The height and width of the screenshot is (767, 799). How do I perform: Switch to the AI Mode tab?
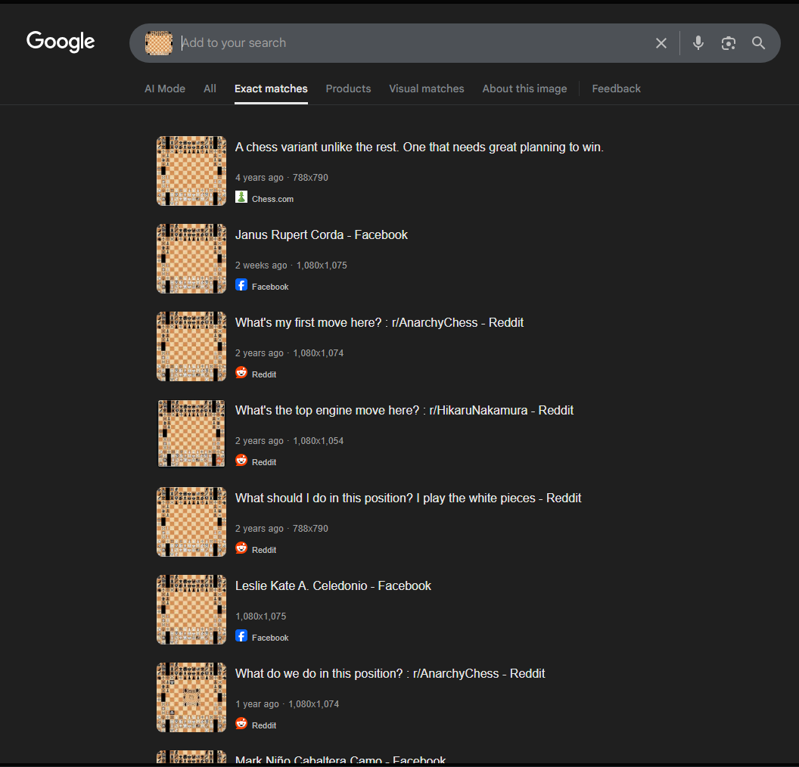coord(165,88)
